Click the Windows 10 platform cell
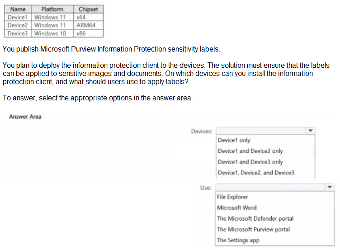Screen dimensions: 340x250 50,33
